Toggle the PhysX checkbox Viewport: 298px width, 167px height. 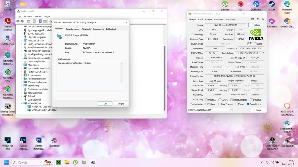pos(237,104)
